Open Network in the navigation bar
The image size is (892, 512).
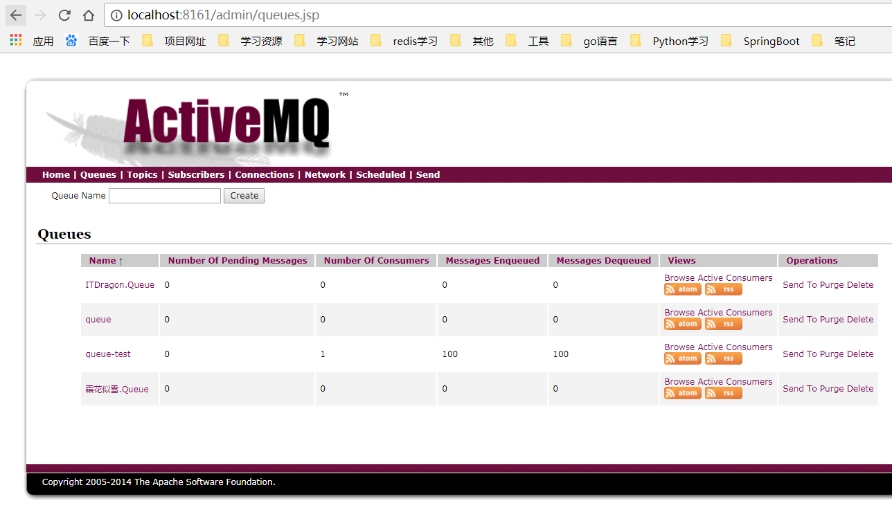point(325,175)
